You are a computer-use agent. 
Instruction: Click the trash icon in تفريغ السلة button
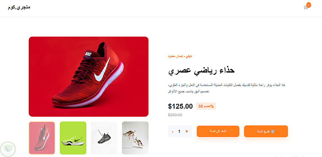(x=273, y=131)
